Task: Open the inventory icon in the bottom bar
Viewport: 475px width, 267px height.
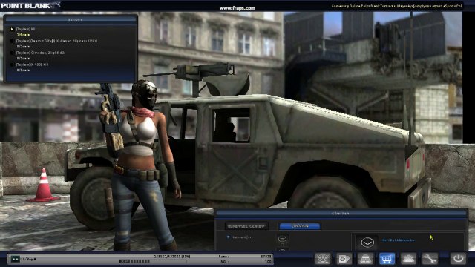Action: click(x=366, y=259)
